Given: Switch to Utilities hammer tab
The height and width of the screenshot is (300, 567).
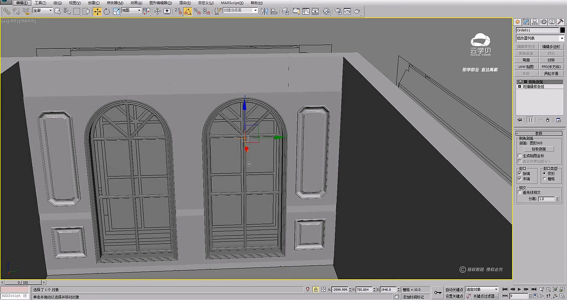Looking at the screenshot, I should [x=560, y=22].
